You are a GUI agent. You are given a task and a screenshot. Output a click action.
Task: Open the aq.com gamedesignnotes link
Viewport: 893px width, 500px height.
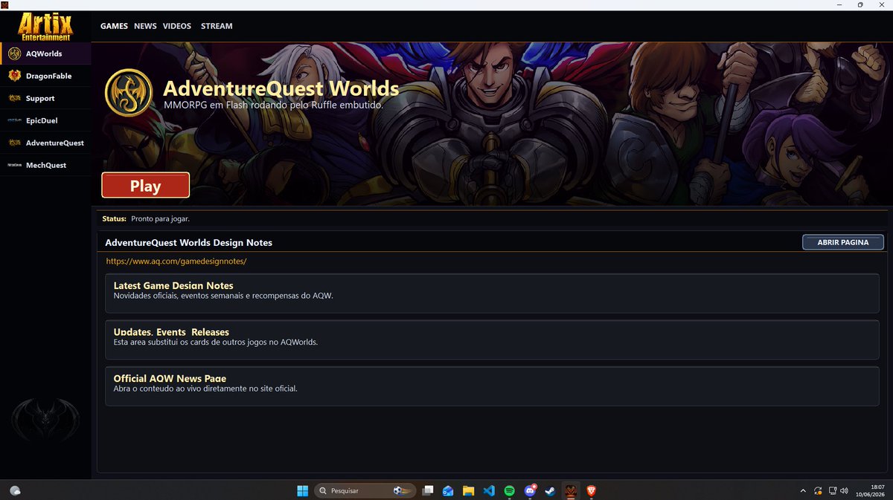pos(176,262)
